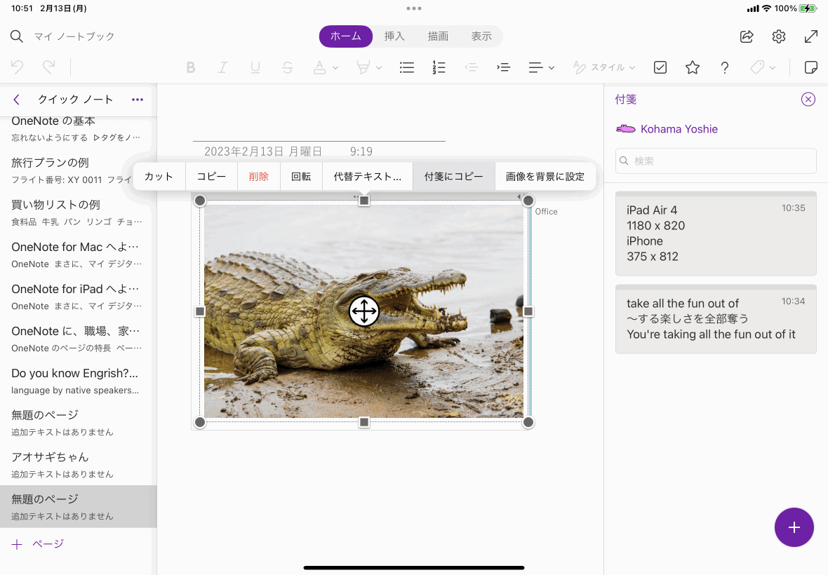828x575 pixels.
Task: Tap the undo arrow
Action: [x=17, y=67]
